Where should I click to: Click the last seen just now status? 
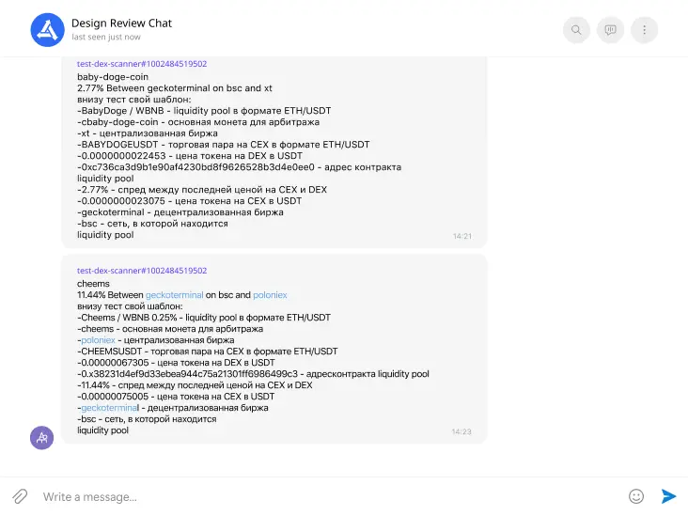click(x=105, y=38)
